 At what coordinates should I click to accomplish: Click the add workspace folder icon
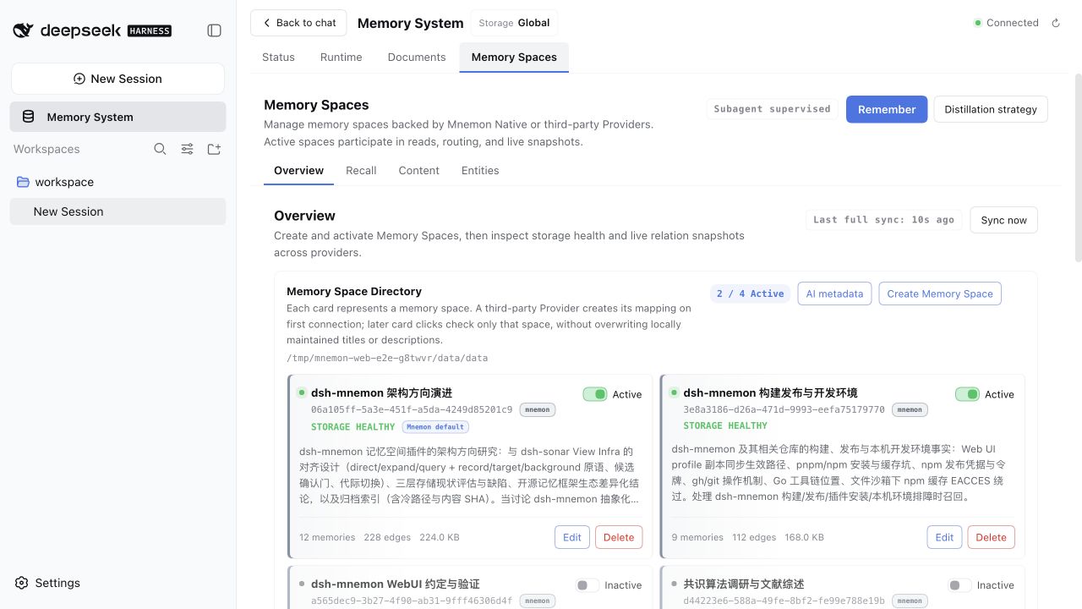point(214,149)
